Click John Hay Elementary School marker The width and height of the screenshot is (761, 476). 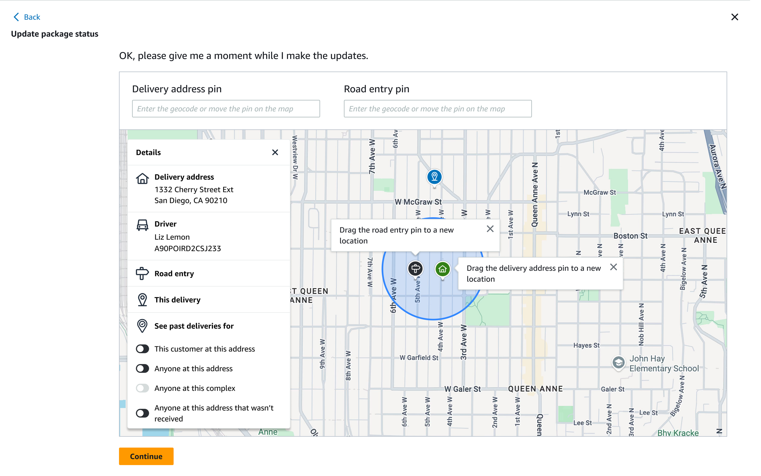pos(618,362)
